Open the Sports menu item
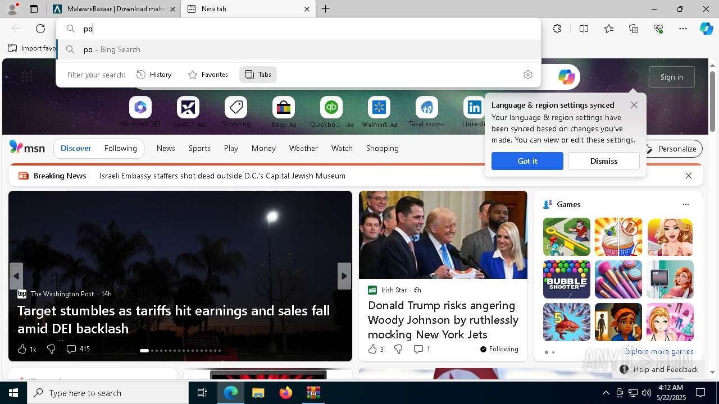719x404 pixels. click(x=199, y=148)
